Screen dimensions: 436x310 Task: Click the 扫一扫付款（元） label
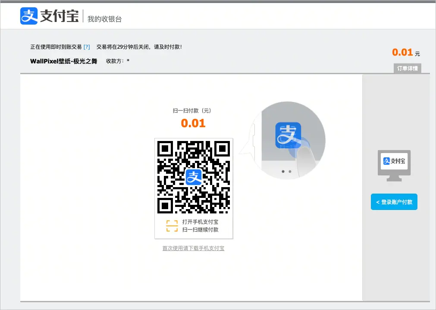[192, 111]
